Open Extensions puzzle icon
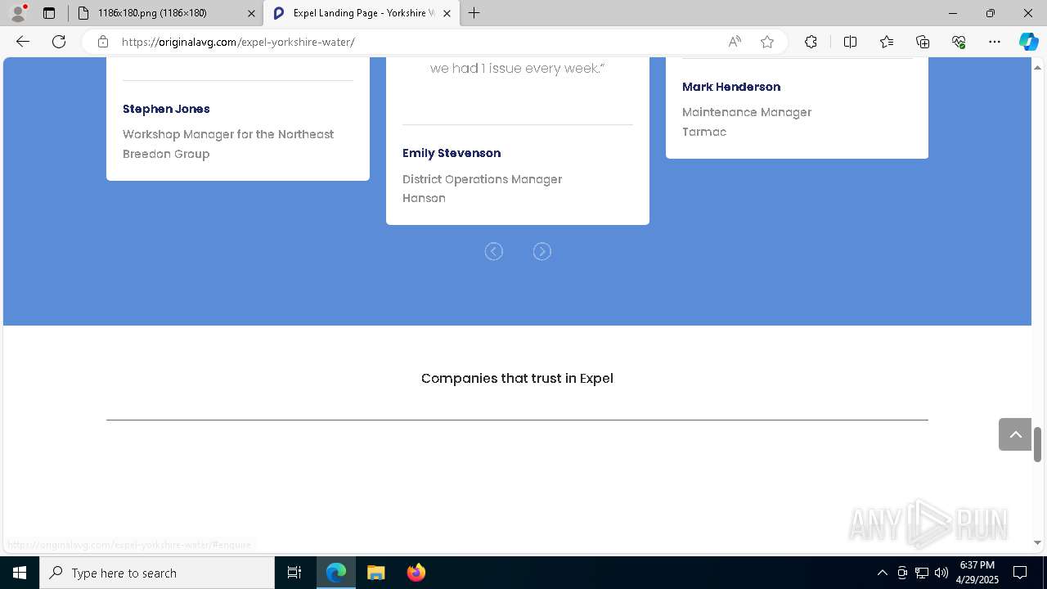The width and height of the screenshot is (1047, 589). (811, 42)
